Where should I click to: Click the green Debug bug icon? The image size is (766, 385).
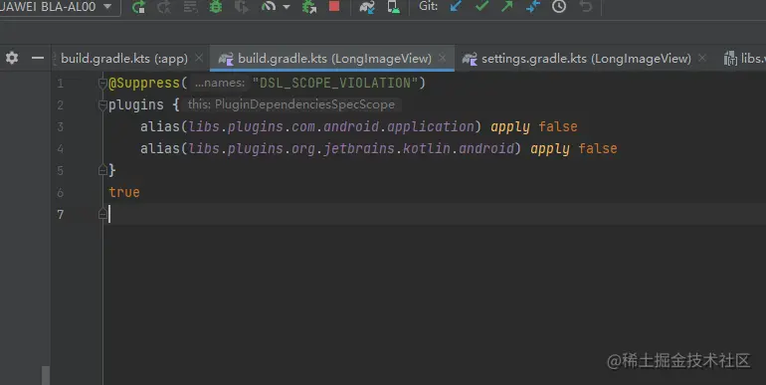point(216,6)
